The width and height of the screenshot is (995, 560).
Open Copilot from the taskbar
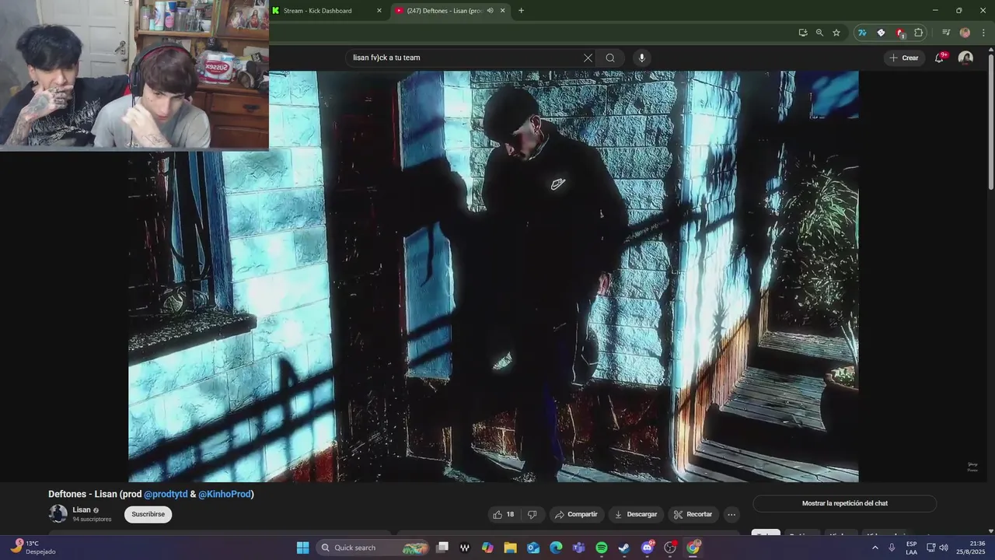487,548
